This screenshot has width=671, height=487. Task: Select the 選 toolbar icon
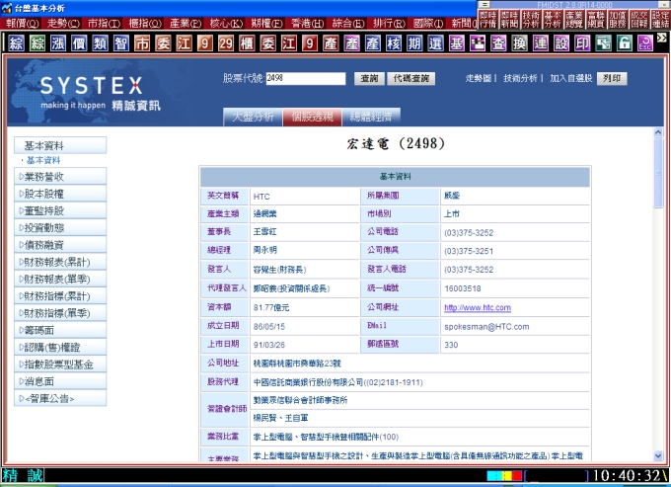(x=435, y=43)
